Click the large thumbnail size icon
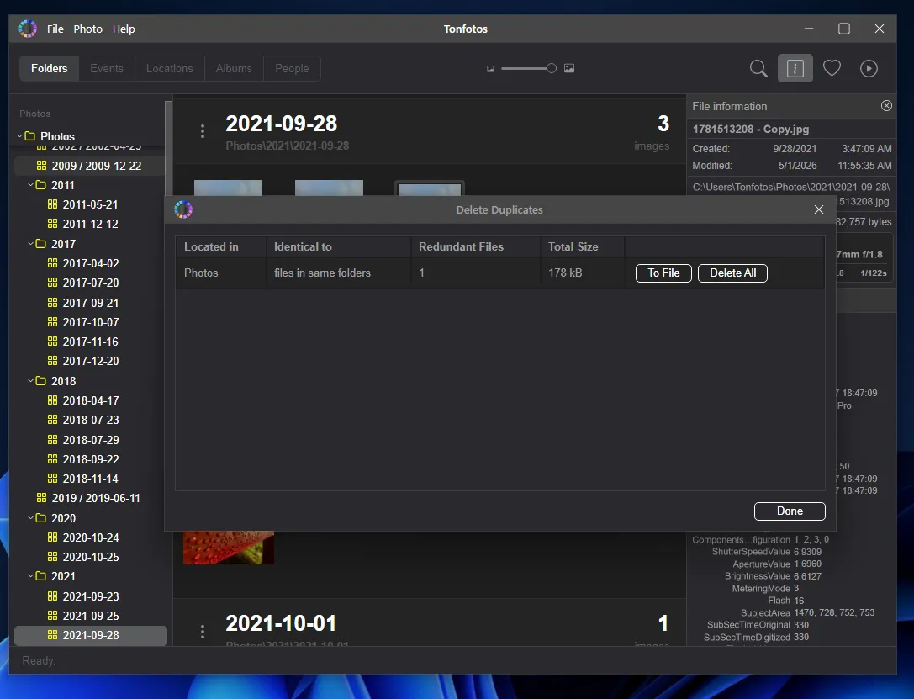914x699 pixels. pos(569,68)
